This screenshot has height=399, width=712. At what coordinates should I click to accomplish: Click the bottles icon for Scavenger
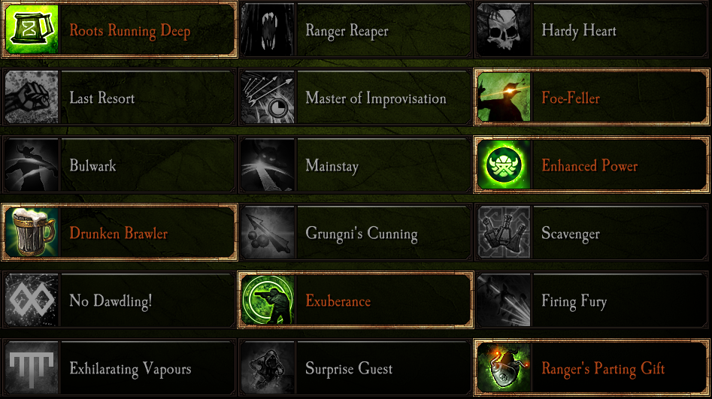coord(504,232)
